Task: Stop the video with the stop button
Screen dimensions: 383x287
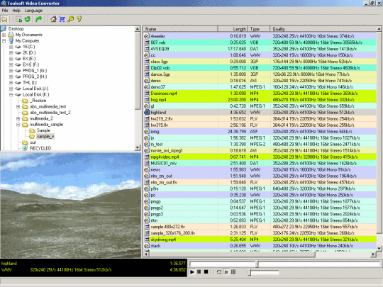Action: tap(206, 271)
